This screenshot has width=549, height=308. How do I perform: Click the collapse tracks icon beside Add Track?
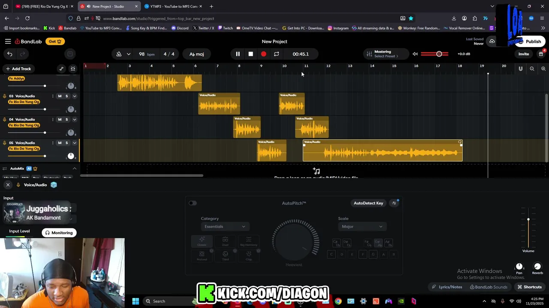point(73,69)
